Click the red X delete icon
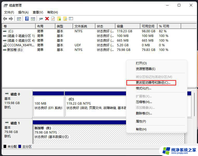Image resolution: width=198 pixels, height=156 pixels. coord(47,19)
